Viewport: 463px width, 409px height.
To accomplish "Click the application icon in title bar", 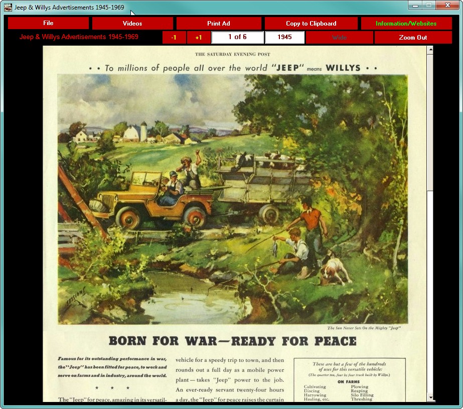I will point(8,8).
